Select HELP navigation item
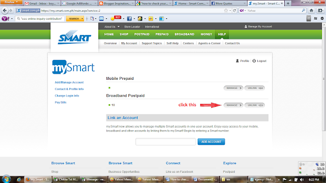The width and height of the screenshot is (326, 183). (x=222, y=34)
